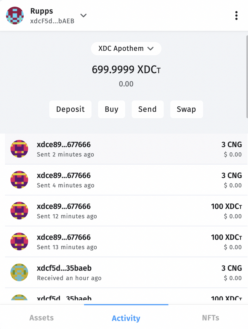Image resolution: width=248 pixels, height=329 pixels.
Task: Open the three-dot options menu
Action: point(236,16)
